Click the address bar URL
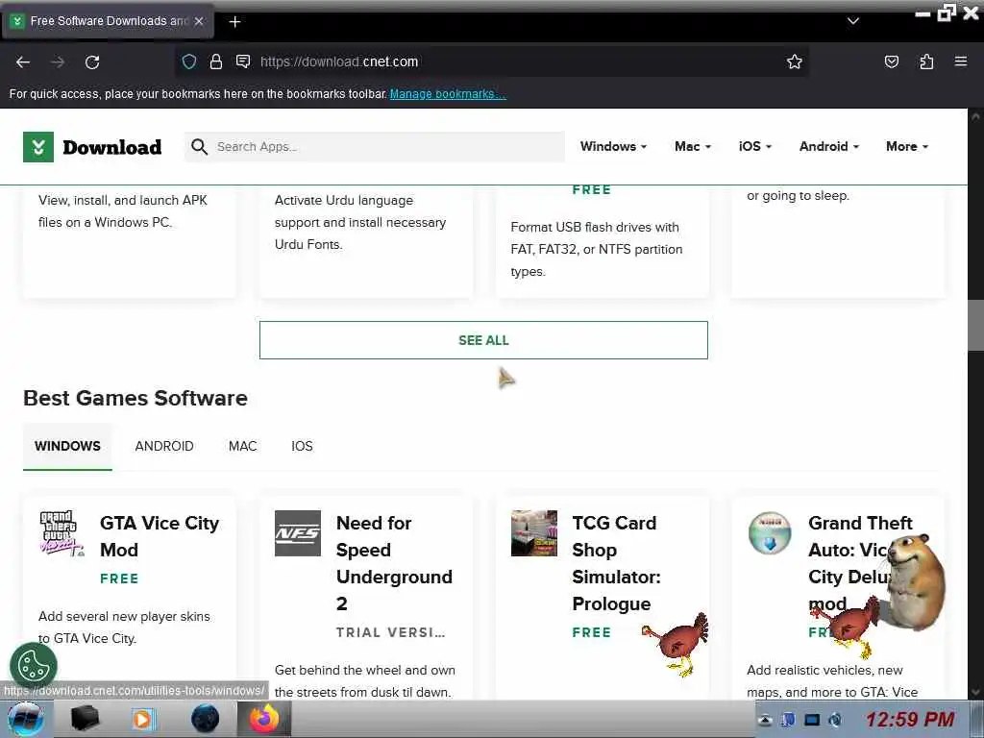The width and height of the screenshot is (984, 738). point(339,61)
